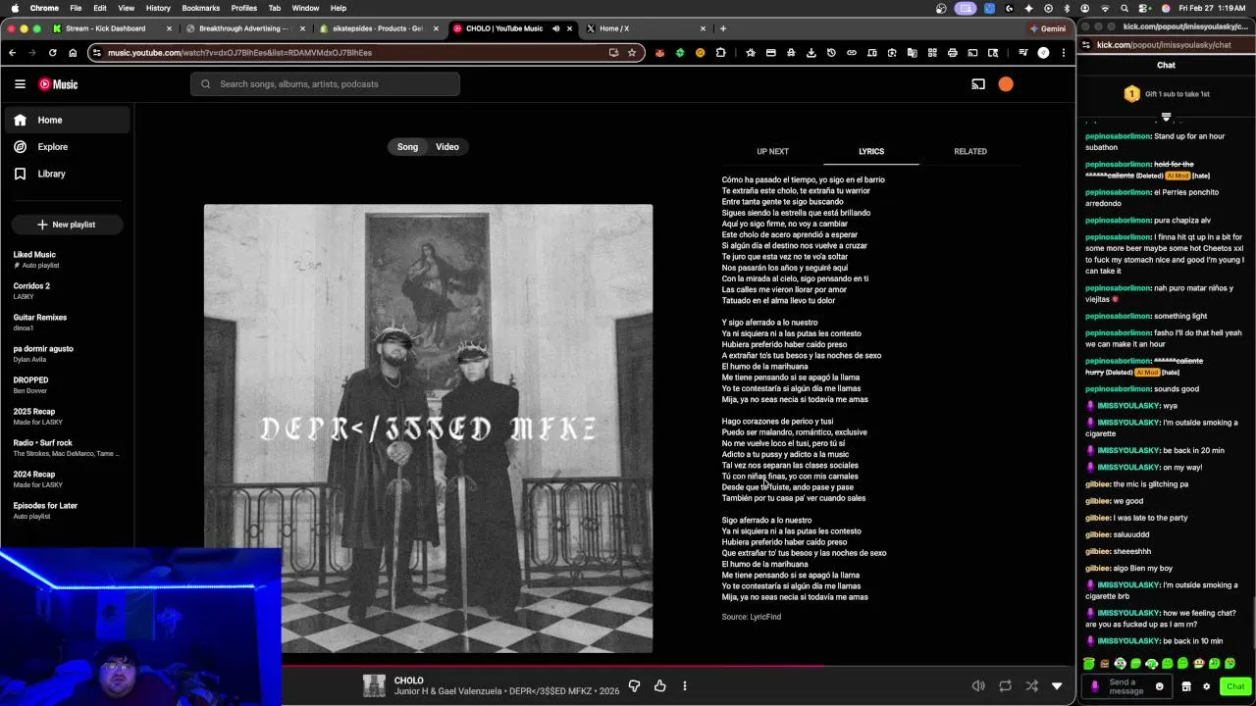
Task: Click the volume speaker icon in player bar
Action: click(x=978, y=685)
